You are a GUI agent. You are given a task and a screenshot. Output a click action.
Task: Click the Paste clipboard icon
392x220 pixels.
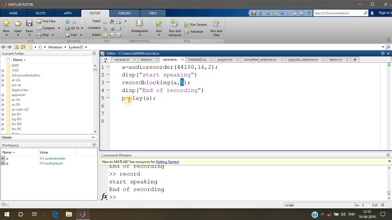click(275, 13)
